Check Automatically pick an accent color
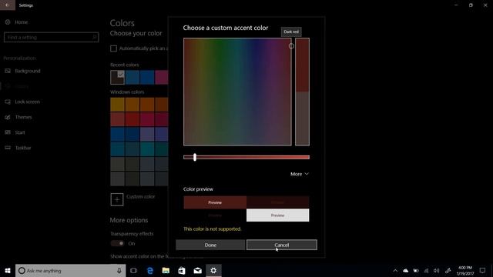This screenshot has width=493, height=277. pos(113,48)
